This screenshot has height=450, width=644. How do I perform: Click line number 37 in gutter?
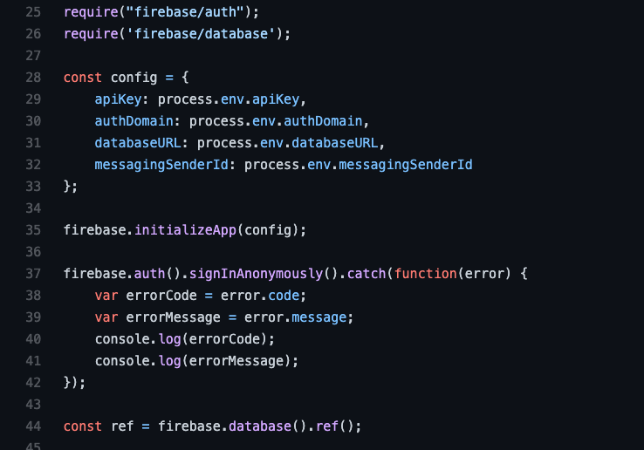tap(33, 274)
